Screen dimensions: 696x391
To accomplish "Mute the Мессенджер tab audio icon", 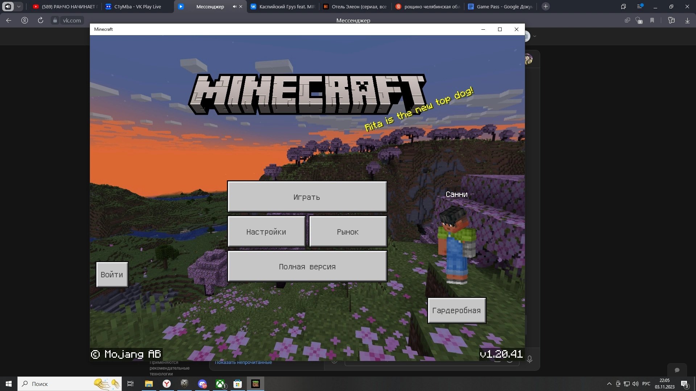I will [x=235, y=7].
